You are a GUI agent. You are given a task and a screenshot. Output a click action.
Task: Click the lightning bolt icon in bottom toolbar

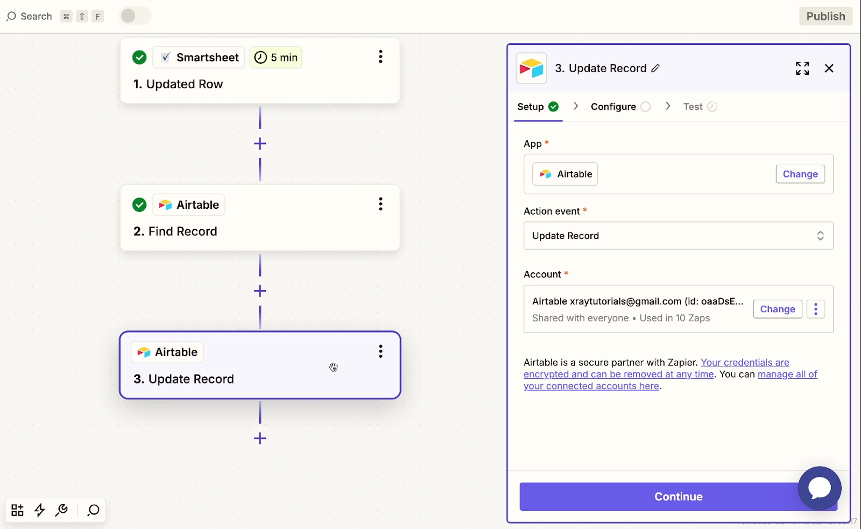pos(40,510)
